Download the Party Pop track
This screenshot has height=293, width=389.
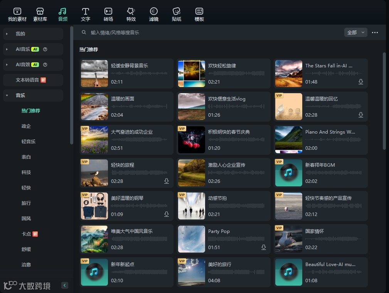[x=264, y=247]
